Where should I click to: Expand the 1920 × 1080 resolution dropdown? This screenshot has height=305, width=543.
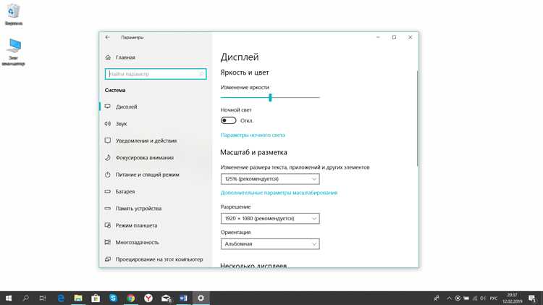click(270, 218)
